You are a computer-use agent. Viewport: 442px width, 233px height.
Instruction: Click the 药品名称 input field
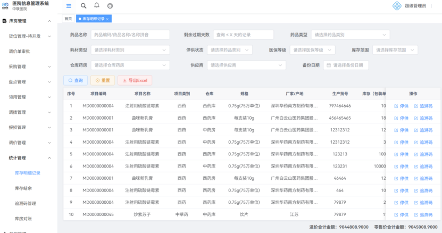130,35
